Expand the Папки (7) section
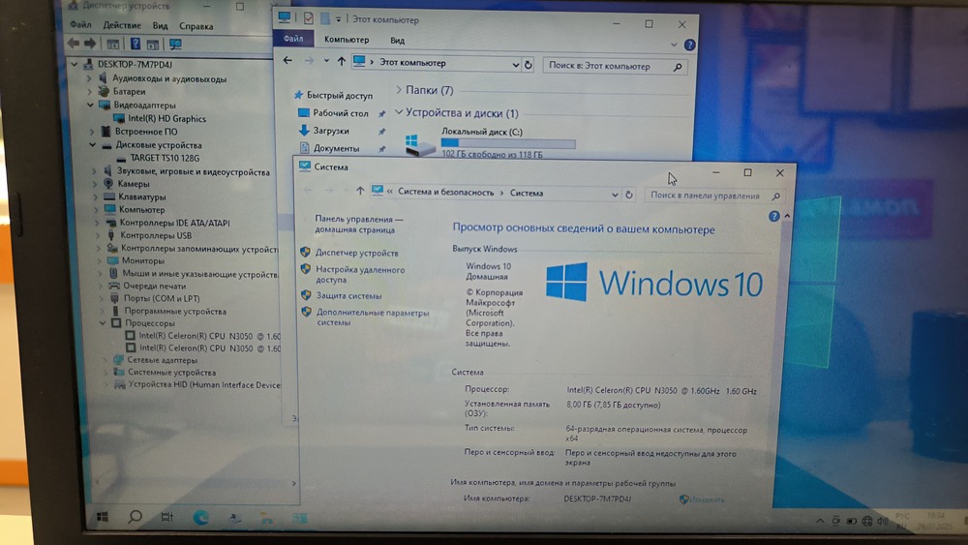 (x=399, y=90)
